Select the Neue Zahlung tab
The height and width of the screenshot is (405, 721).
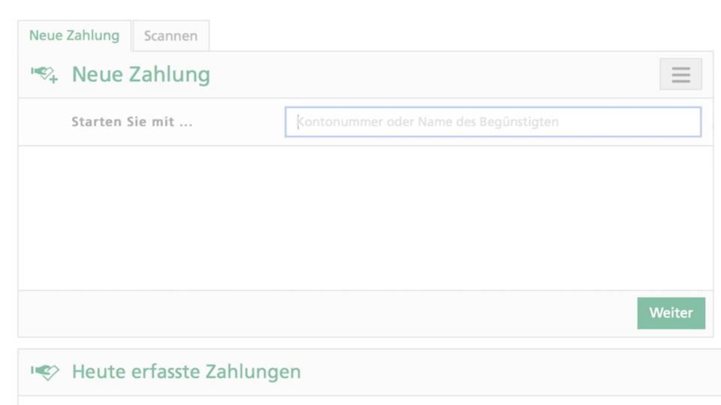[x=74, y=35]
